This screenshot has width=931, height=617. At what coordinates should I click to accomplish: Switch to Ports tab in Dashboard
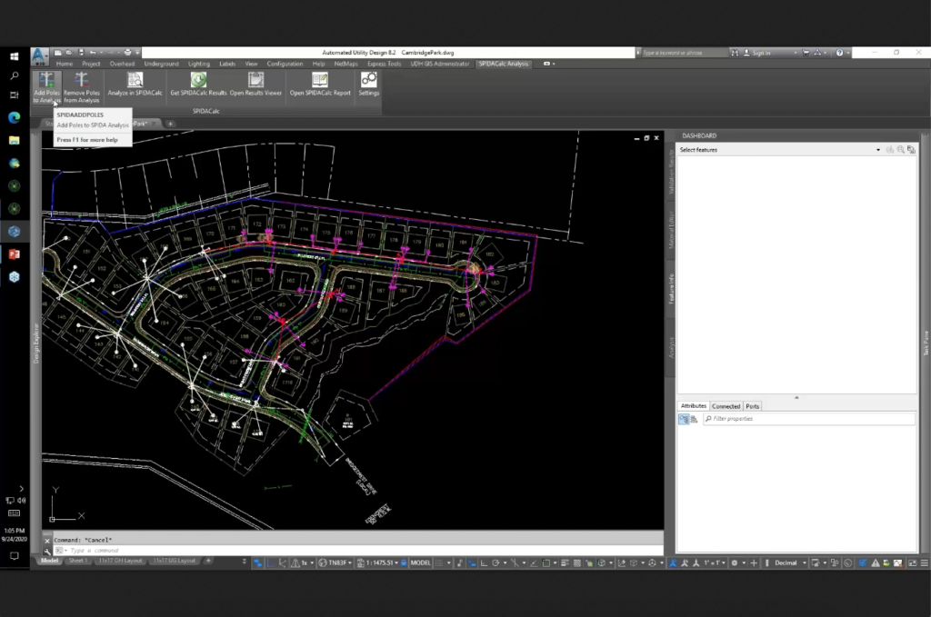point(752,406)
